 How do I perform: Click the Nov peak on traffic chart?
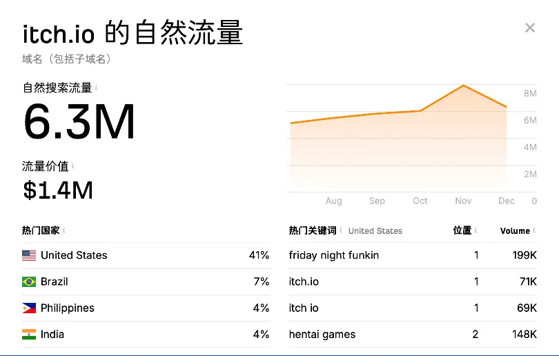click(x=463, y=85)
